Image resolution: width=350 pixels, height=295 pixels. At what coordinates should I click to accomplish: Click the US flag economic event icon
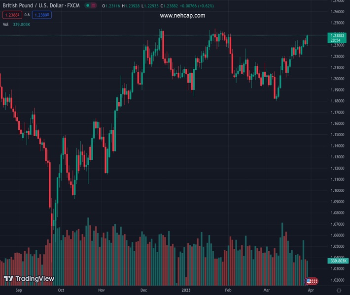(x=309, y=281)
